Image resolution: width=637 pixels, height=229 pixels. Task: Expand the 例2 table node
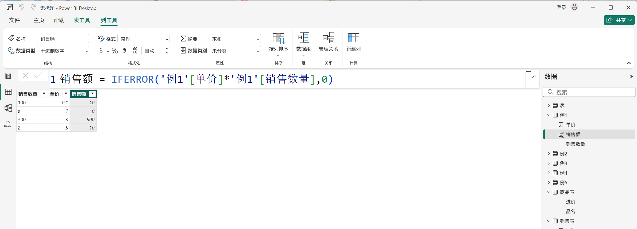pos(549,154)
